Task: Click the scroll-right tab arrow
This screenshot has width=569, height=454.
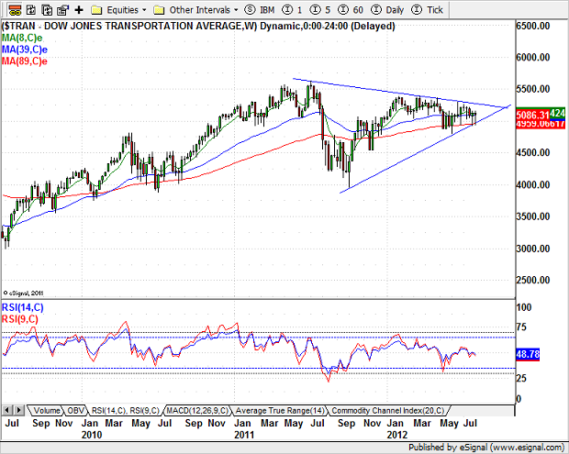Action: point(19,411)
